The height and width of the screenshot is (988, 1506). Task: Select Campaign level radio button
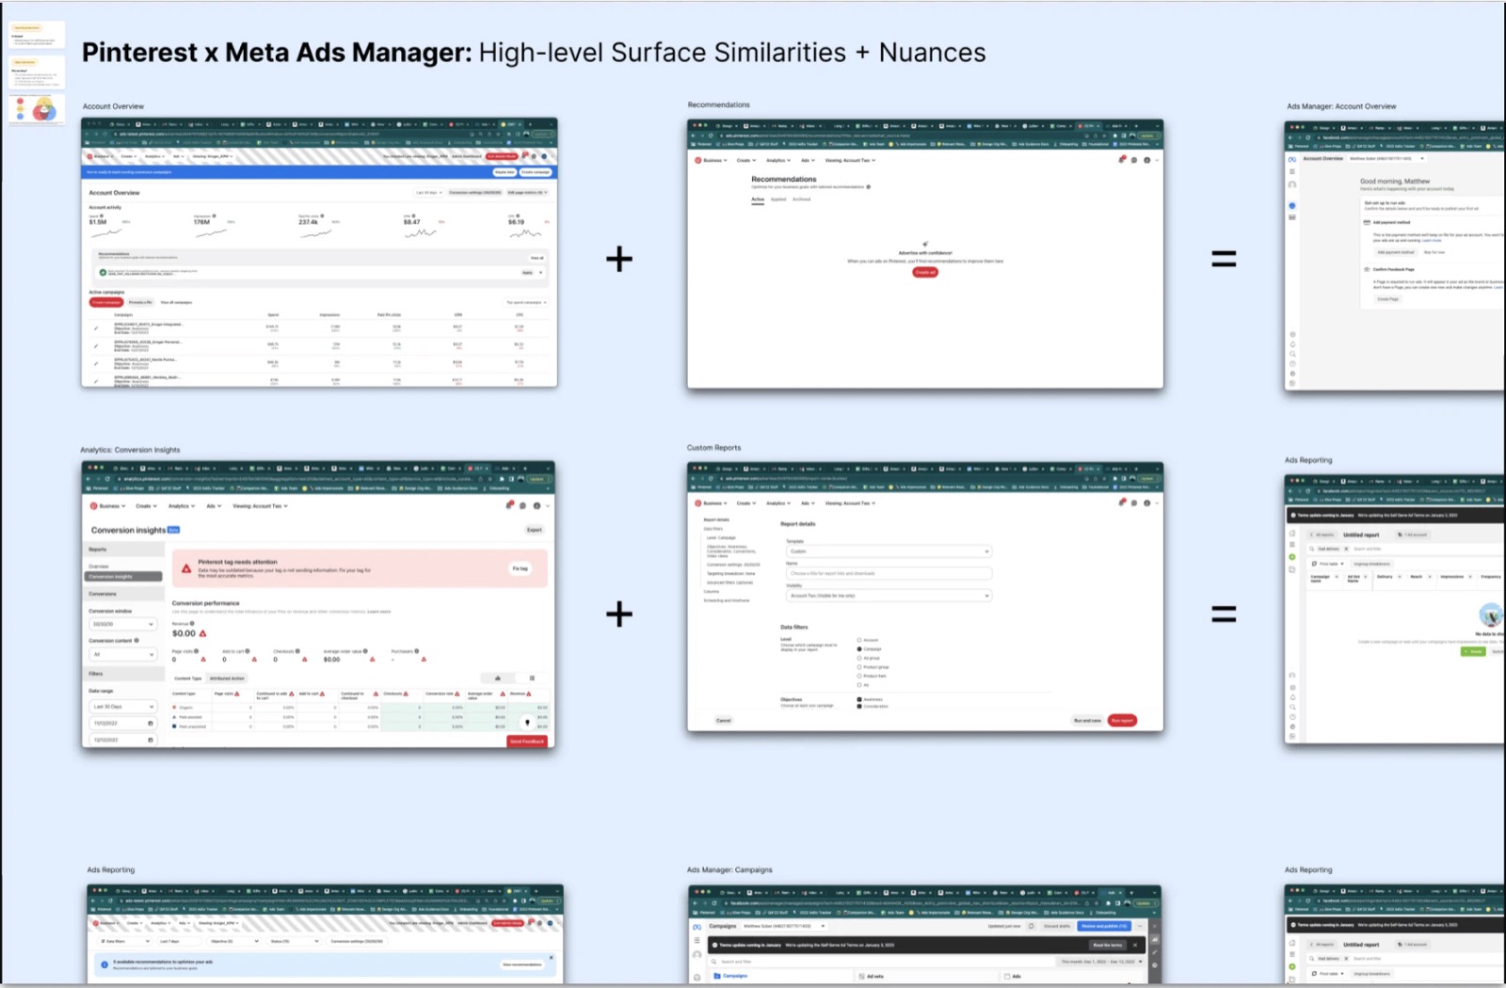[x=859, y=649]
